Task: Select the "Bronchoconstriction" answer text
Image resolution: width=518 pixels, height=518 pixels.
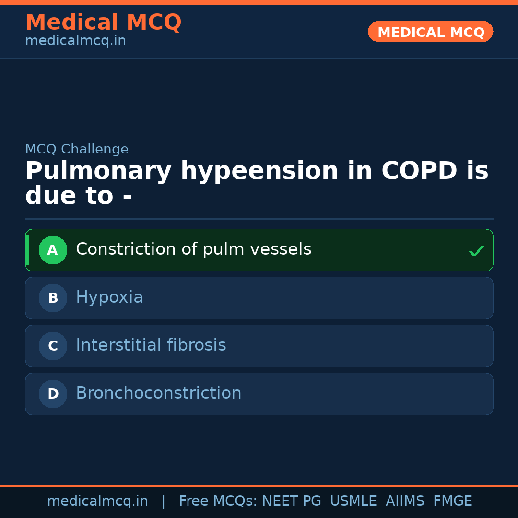Action: point(159,393)
